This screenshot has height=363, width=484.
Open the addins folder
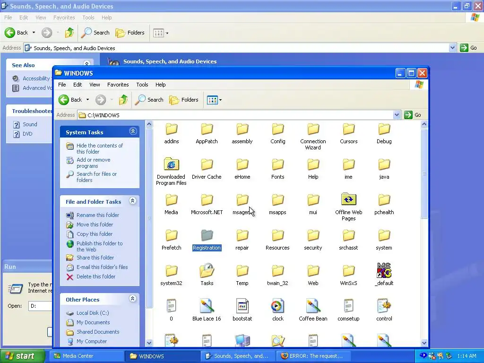point(171,133)
